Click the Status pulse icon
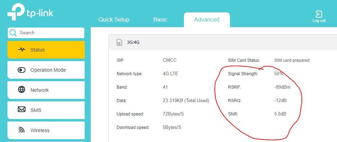This screenshot has width=337, height=142. tap(22, 50)
